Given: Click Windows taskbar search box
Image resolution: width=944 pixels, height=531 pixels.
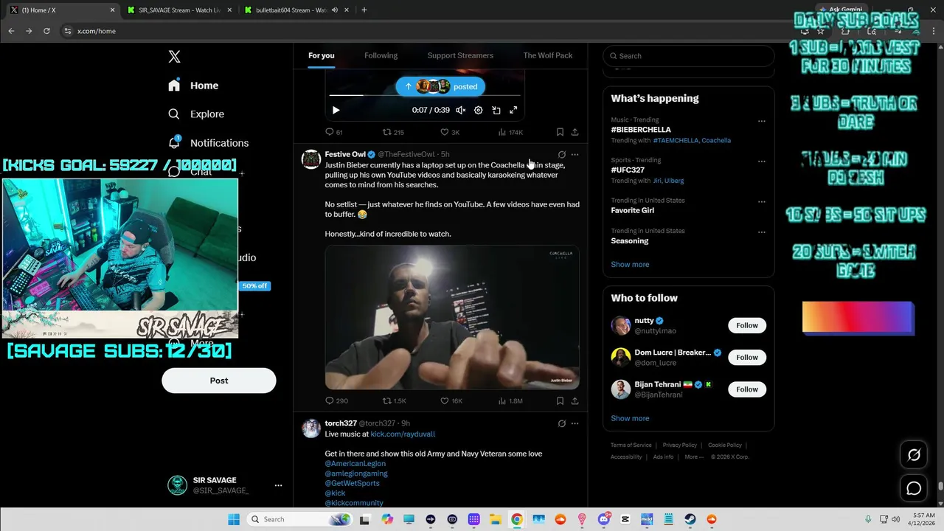Looking at the screenshot, I should tap(299, 519).
